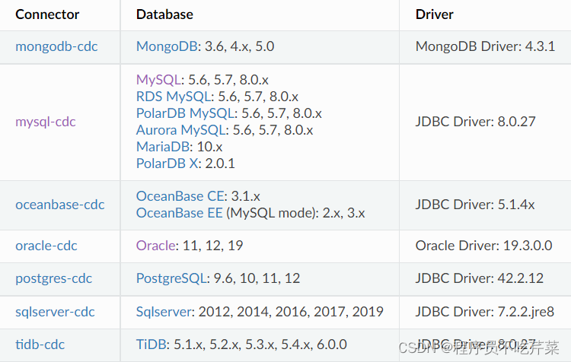The width and height of the screenshot is (571, 362).
Task: Follow the Oracle database link
Action: [x=156, y=246]
